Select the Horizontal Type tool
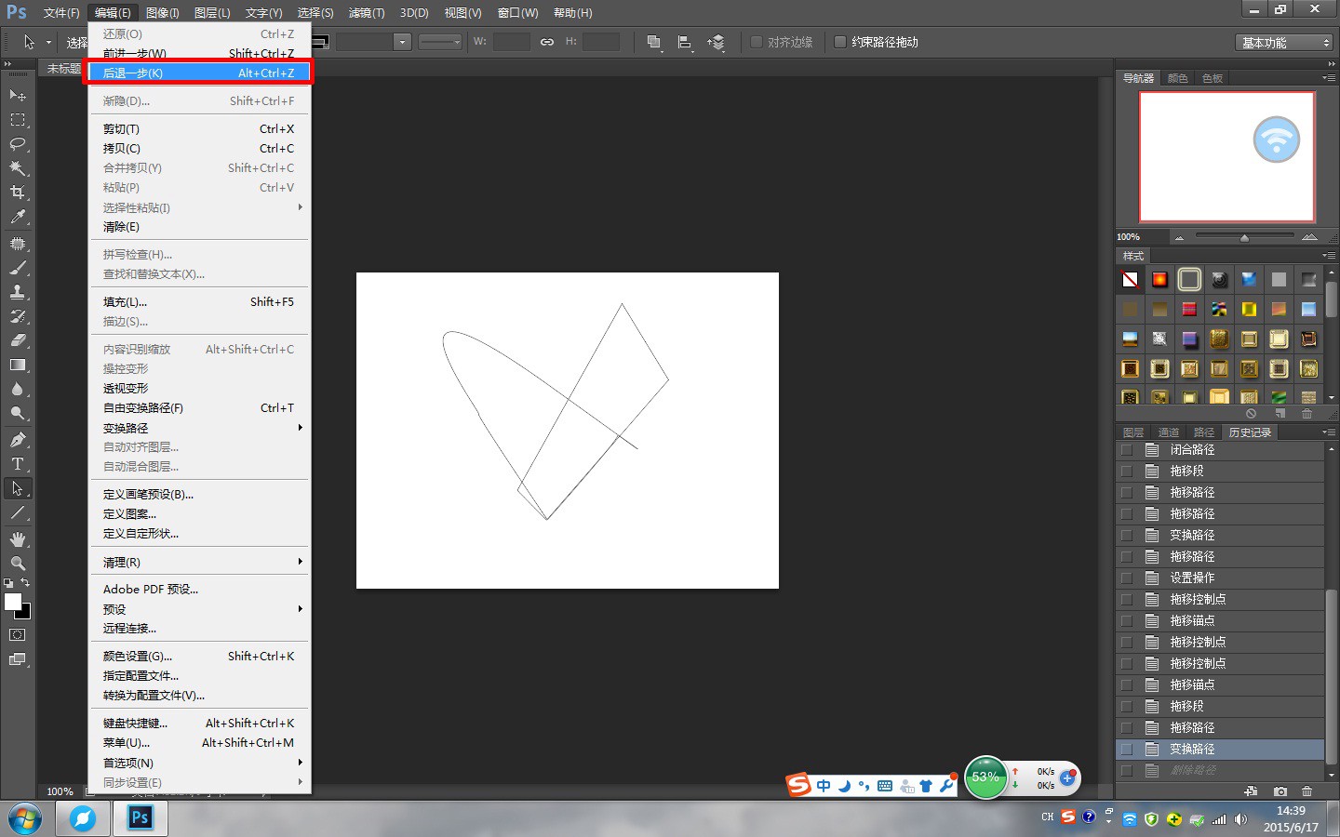Image resolution: width=1340 pixels, height=837 pixels. 18,464
